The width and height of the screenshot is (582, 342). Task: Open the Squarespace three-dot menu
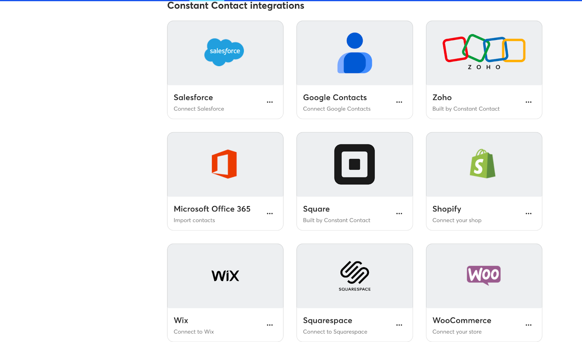pos(399,325)
